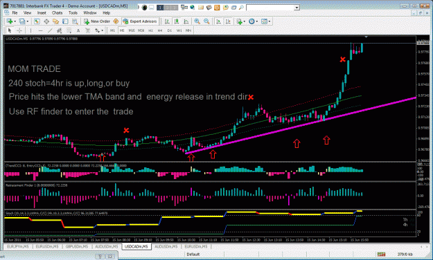Open the Window menu

coord(90,12)
